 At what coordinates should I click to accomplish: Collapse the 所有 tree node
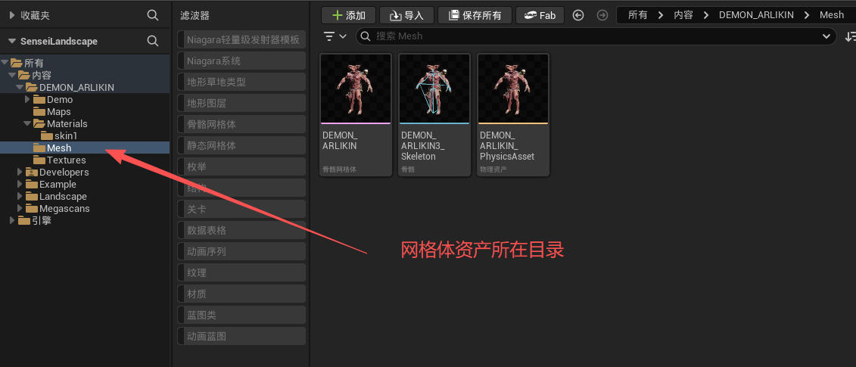(5, 63)
